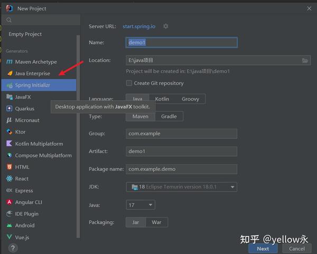Open the Location folder browse icon
Image resolution: width=317 pixels, height=254 pixels.
pos(305,60)
